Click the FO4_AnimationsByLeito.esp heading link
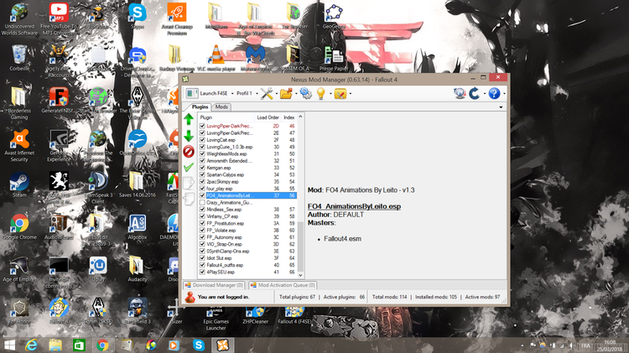The width and height of the screenshot is (629, 353). point(354,206)
